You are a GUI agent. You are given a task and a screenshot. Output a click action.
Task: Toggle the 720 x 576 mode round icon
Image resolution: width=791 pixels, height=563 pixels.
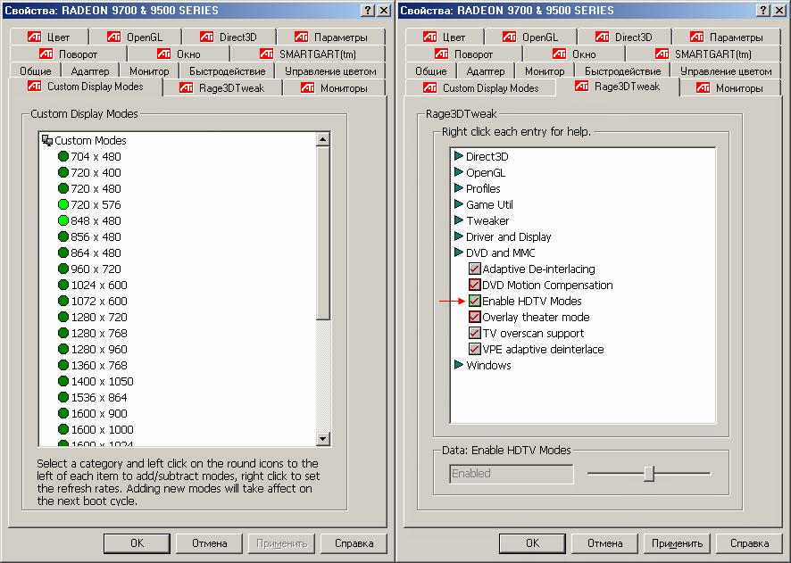coord(63,205)
